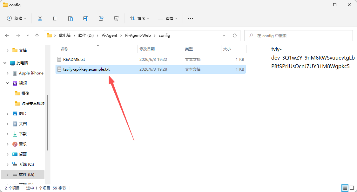Click the 2026/6/3 19:28 date cell
Screen dimensions: 357x192
pyautogui.click(x=153, y=69)
